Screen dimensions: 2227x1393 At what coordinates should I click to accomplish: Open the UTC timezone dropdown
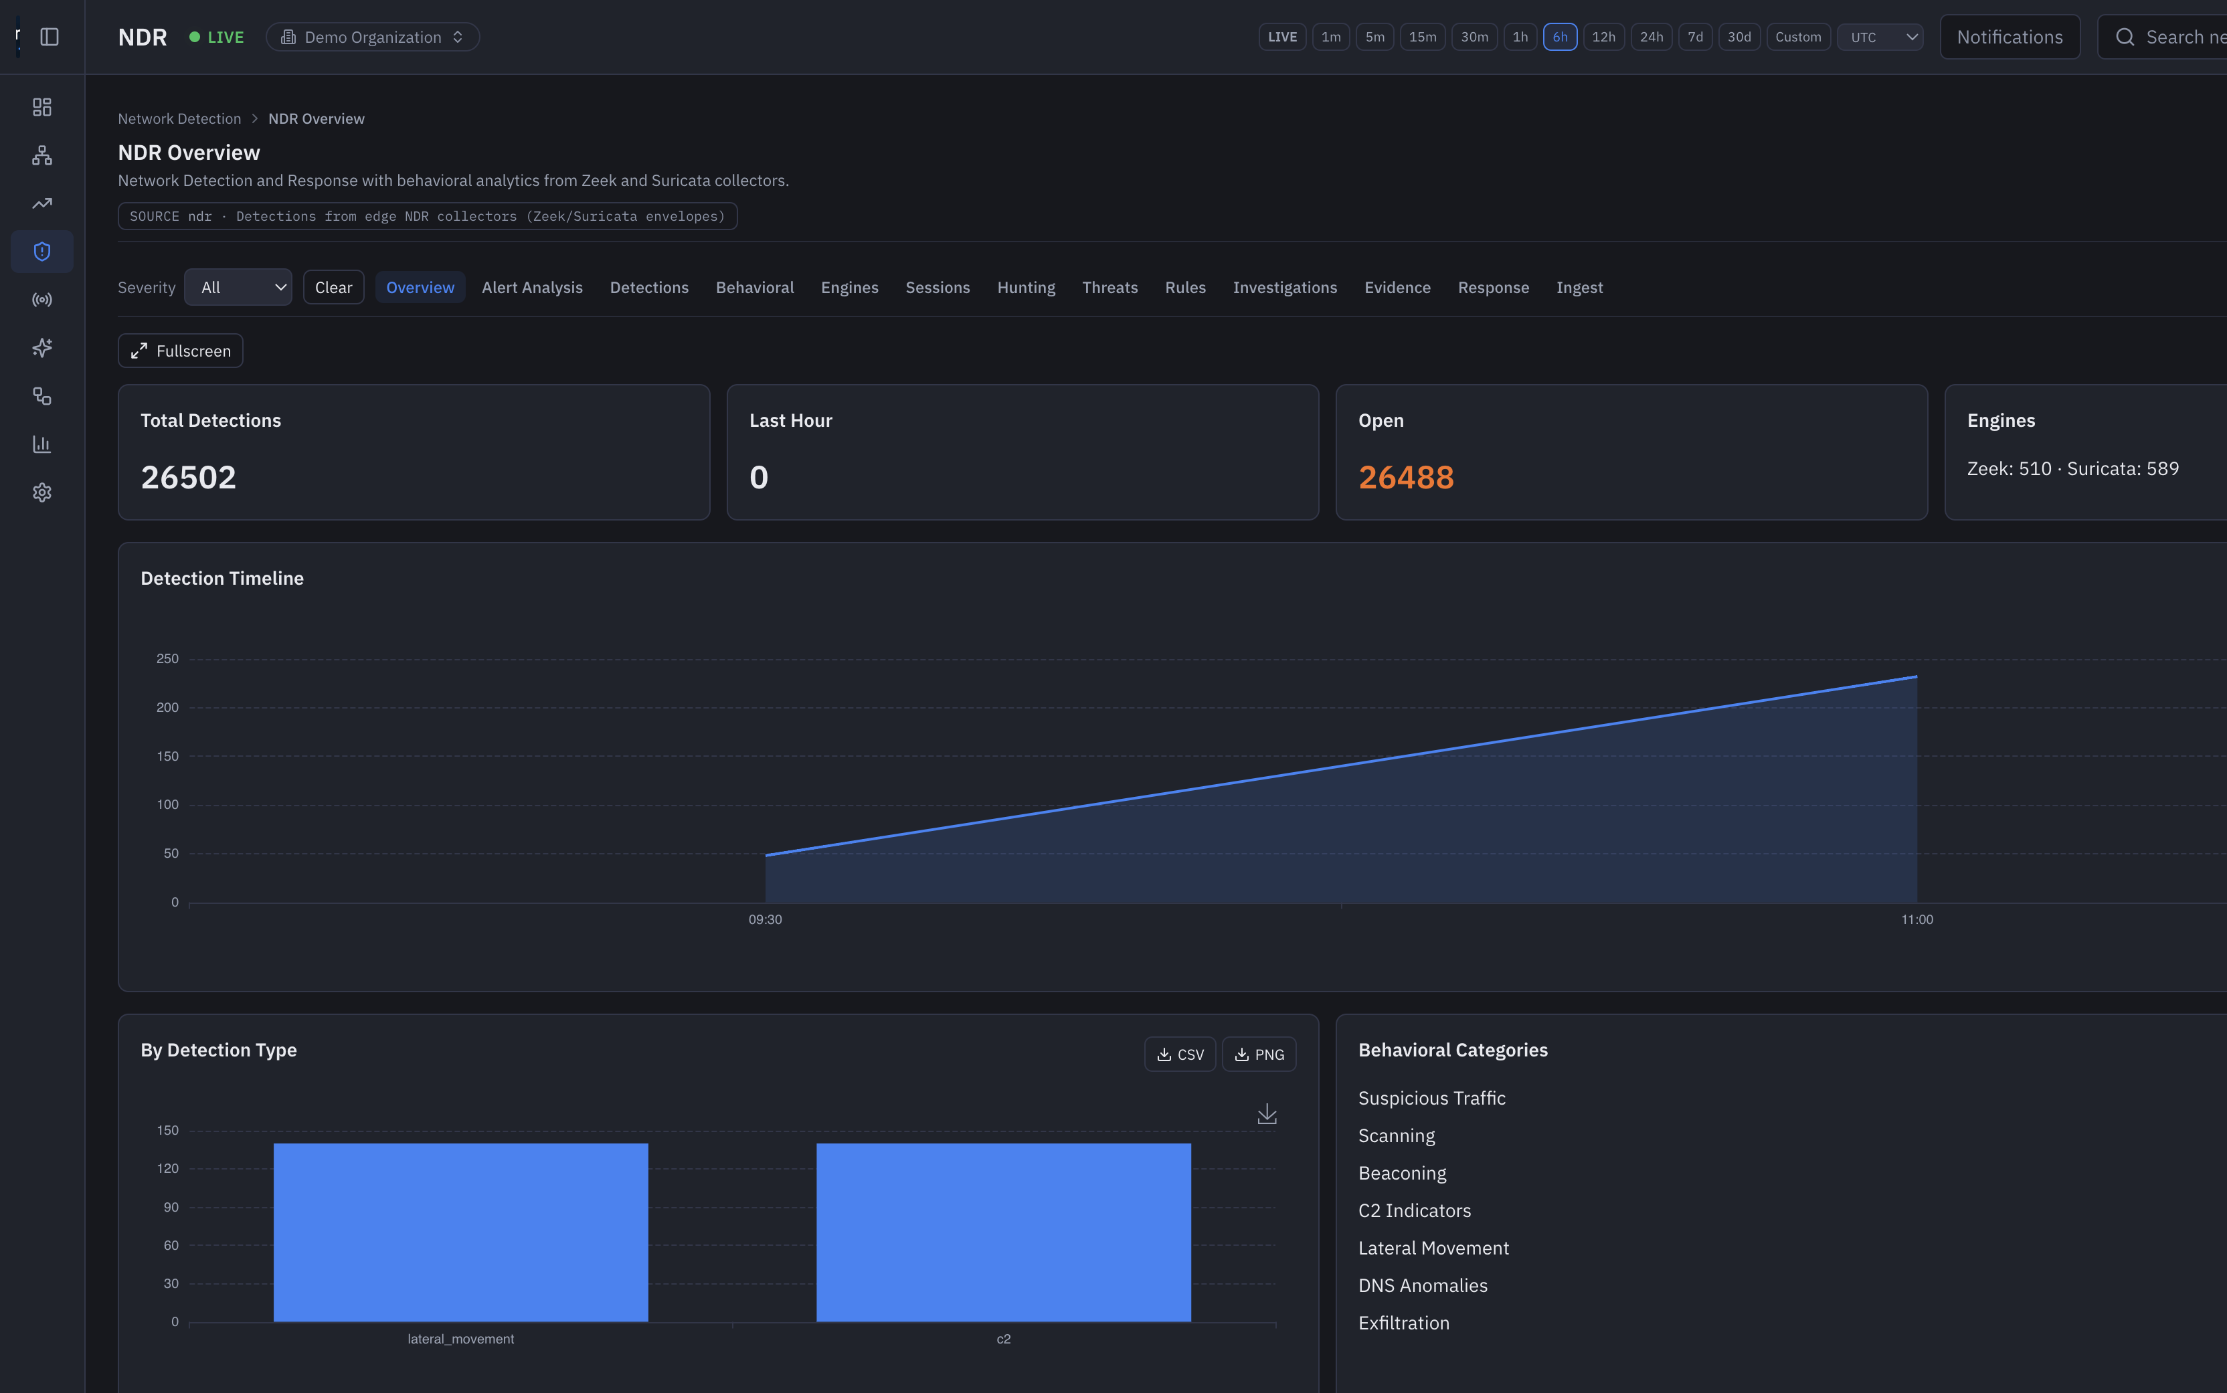(1879, 37)
